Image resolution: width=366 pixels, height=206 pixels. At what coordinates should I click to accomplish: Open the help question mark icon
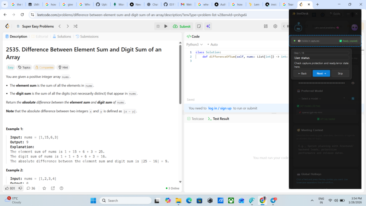(62, 188)
